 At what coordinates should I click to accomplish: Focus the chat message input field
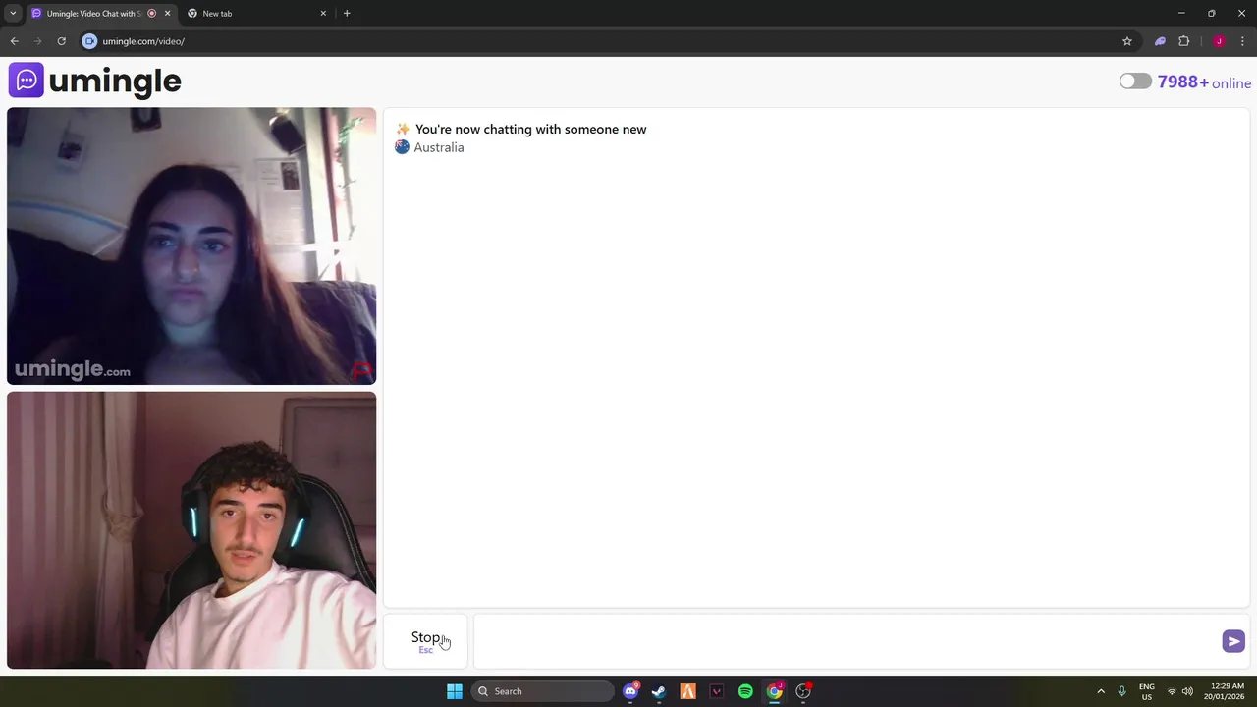click(847, 641)
